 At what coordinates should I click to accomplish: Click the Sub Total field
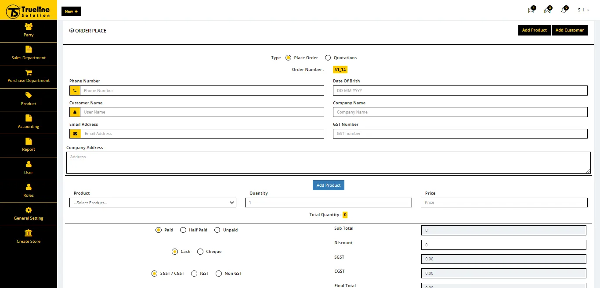click(504, 230)
